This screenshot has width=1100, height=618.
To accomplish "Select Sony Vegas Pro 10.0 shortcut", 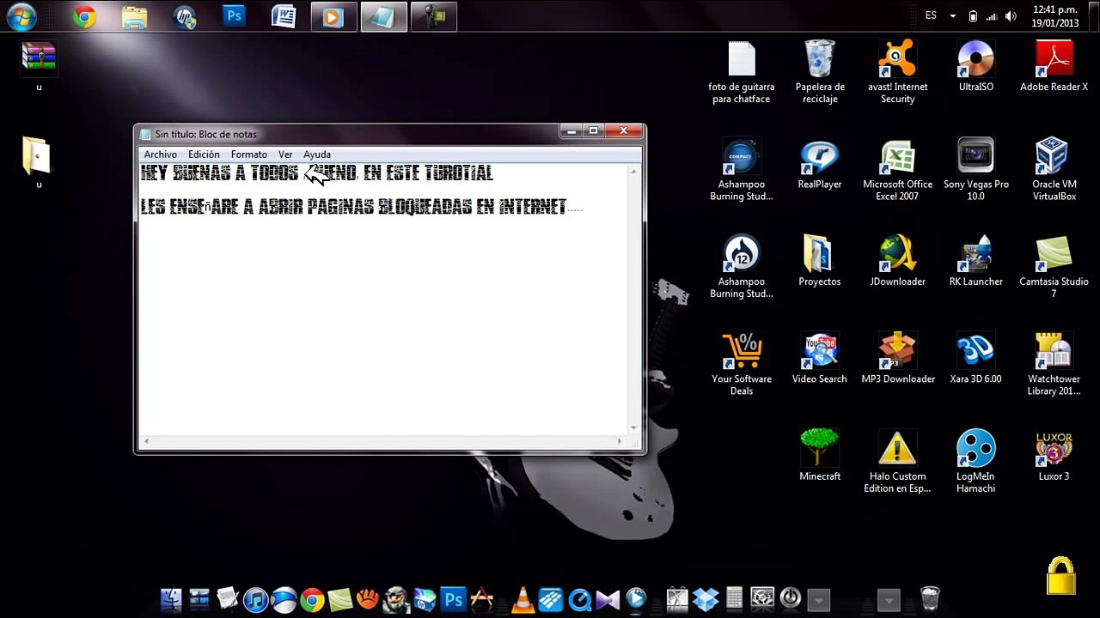I will 975,169.
